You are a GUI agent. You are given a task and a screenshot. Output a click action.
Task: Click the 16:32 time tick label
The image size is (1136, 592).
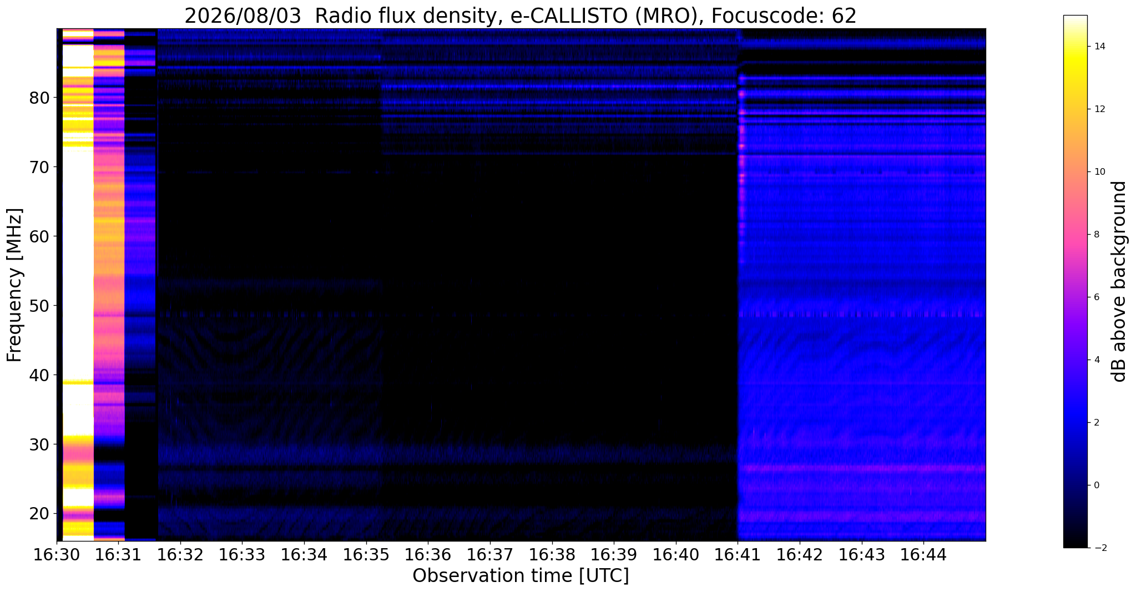[x=180, y=555]
